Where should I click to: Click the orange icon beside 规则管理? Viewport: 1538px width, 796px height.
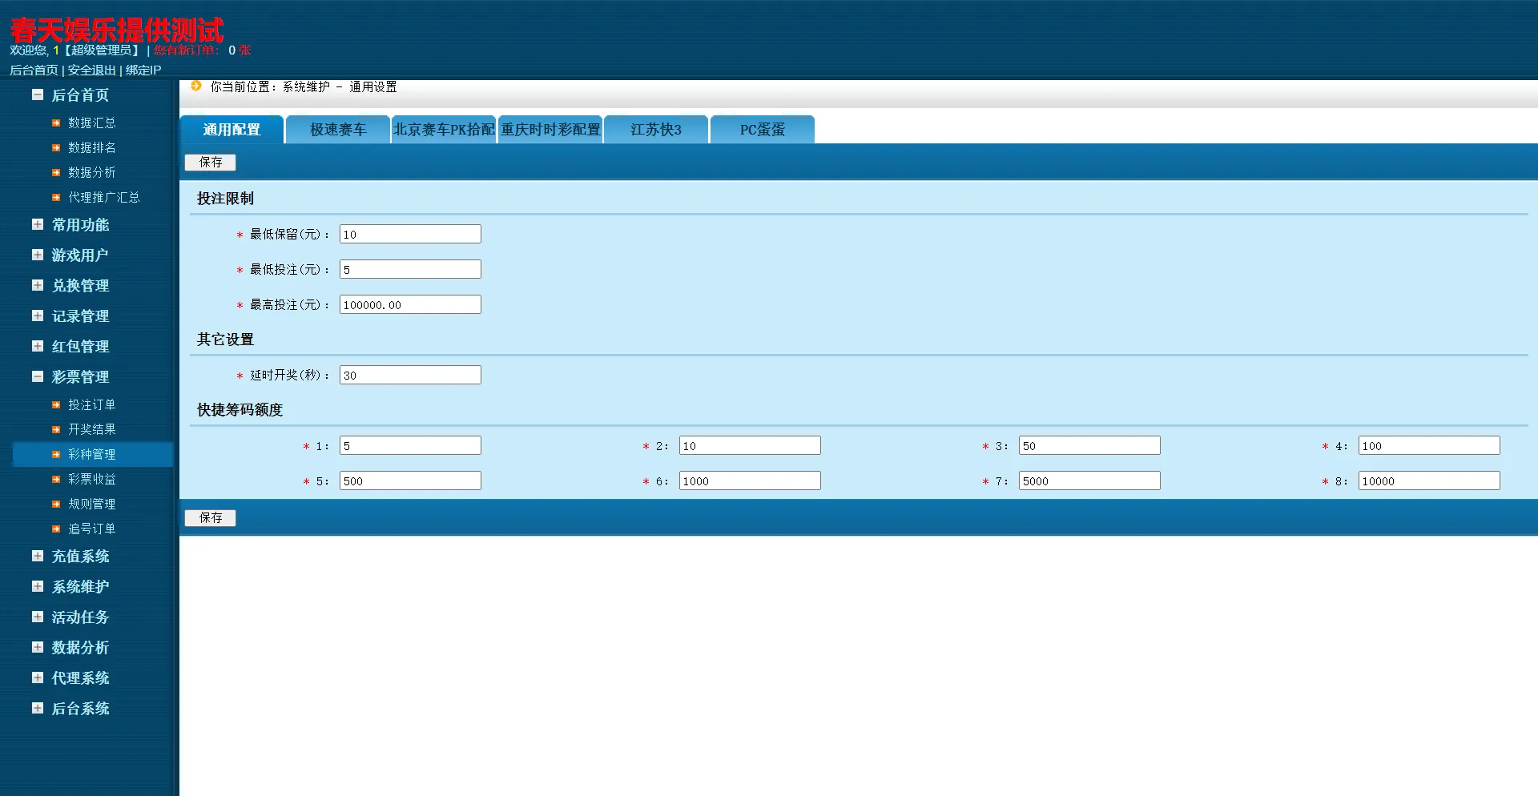pyautogui.click(x=56, y=504)
